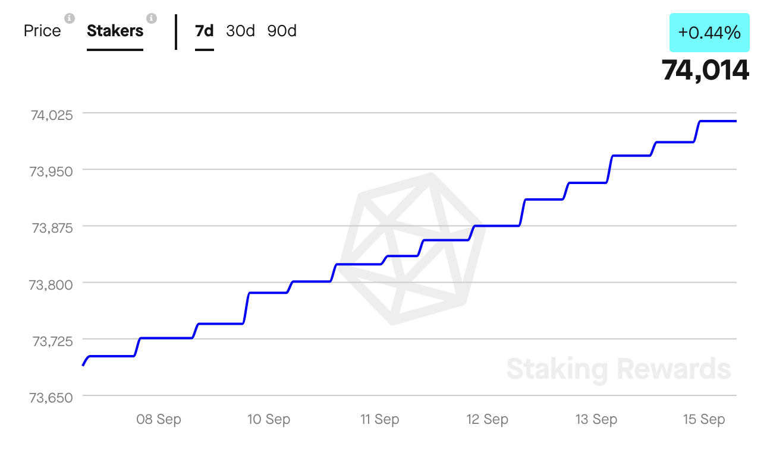Click the 11 Sep date label

(379, 420)
